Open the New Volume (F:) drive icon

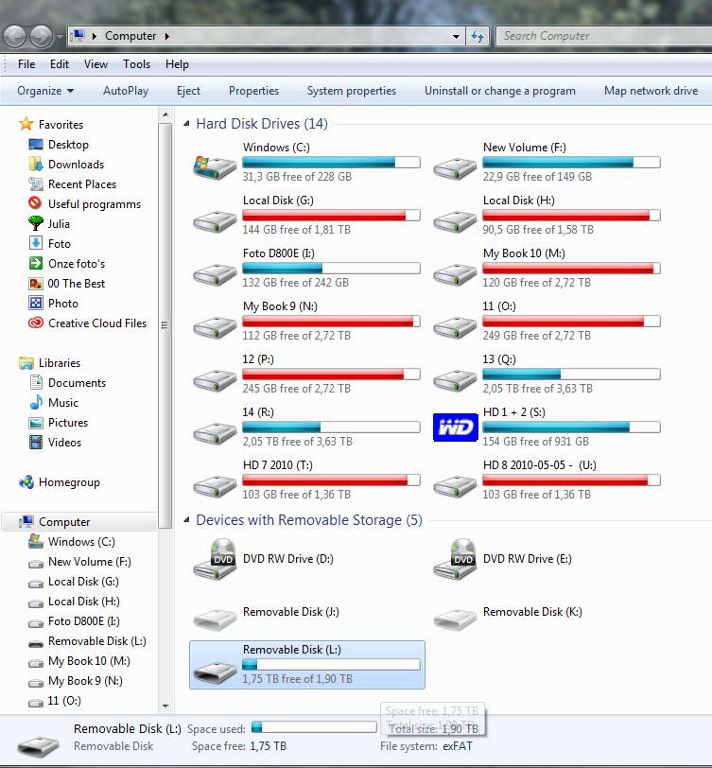click(455, 168)
